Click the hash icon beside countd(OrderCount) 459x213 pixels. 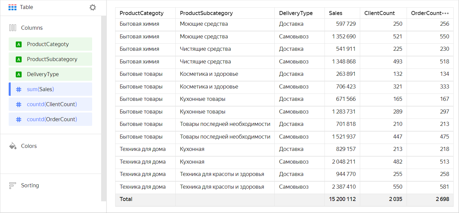19,119
